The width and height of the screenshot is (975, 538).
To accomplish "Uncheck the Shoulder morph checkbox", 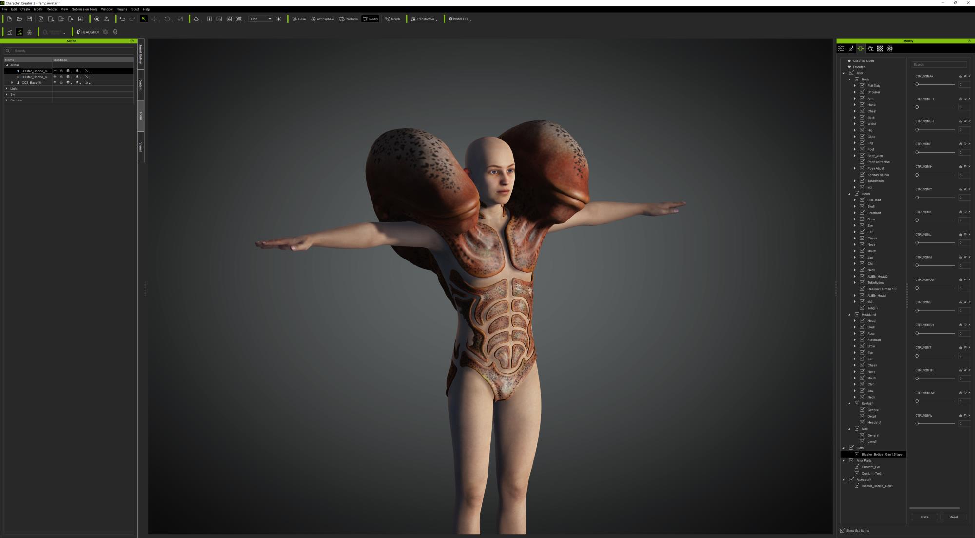I will [862, 92].
